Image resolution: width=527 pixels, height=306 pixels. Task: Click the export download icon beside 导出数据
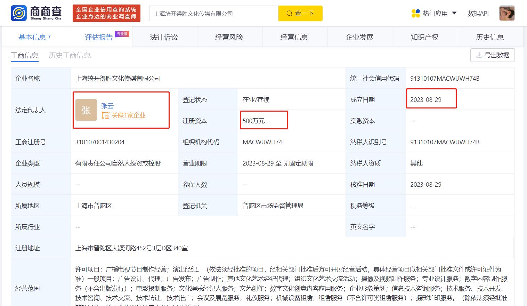tap(479, 55)
